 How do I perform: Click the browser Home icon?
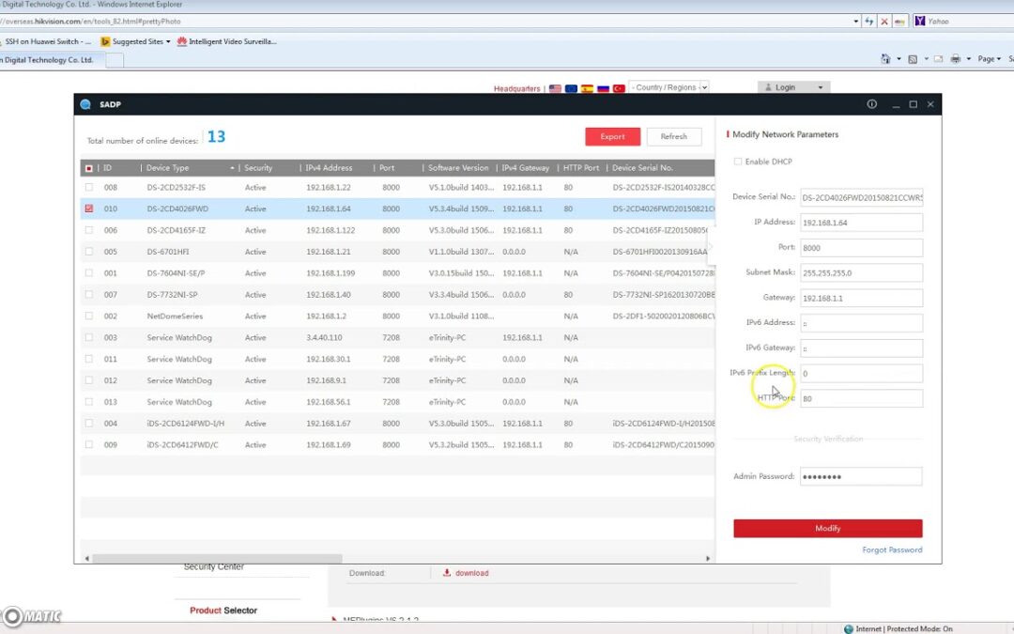point(885,59)
